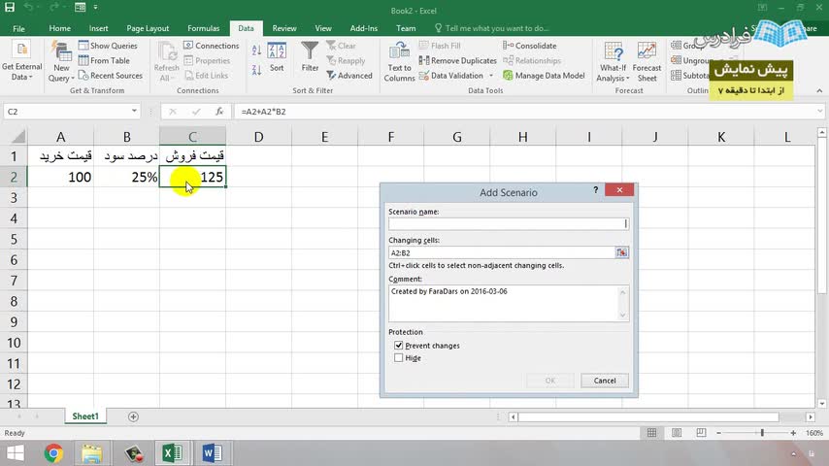
Task: Sort A to Z ascending
Action: click(x=256, y=50)
